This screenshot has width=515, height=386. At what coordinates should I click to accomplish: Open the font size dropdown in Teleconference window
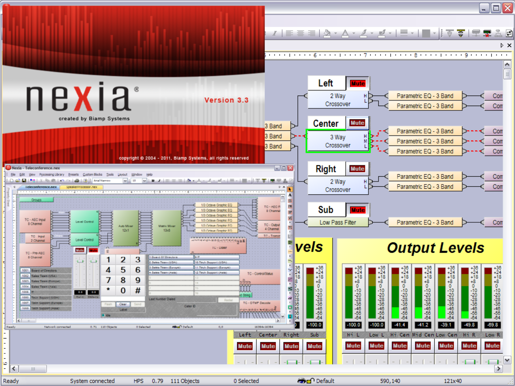point(144,181)
